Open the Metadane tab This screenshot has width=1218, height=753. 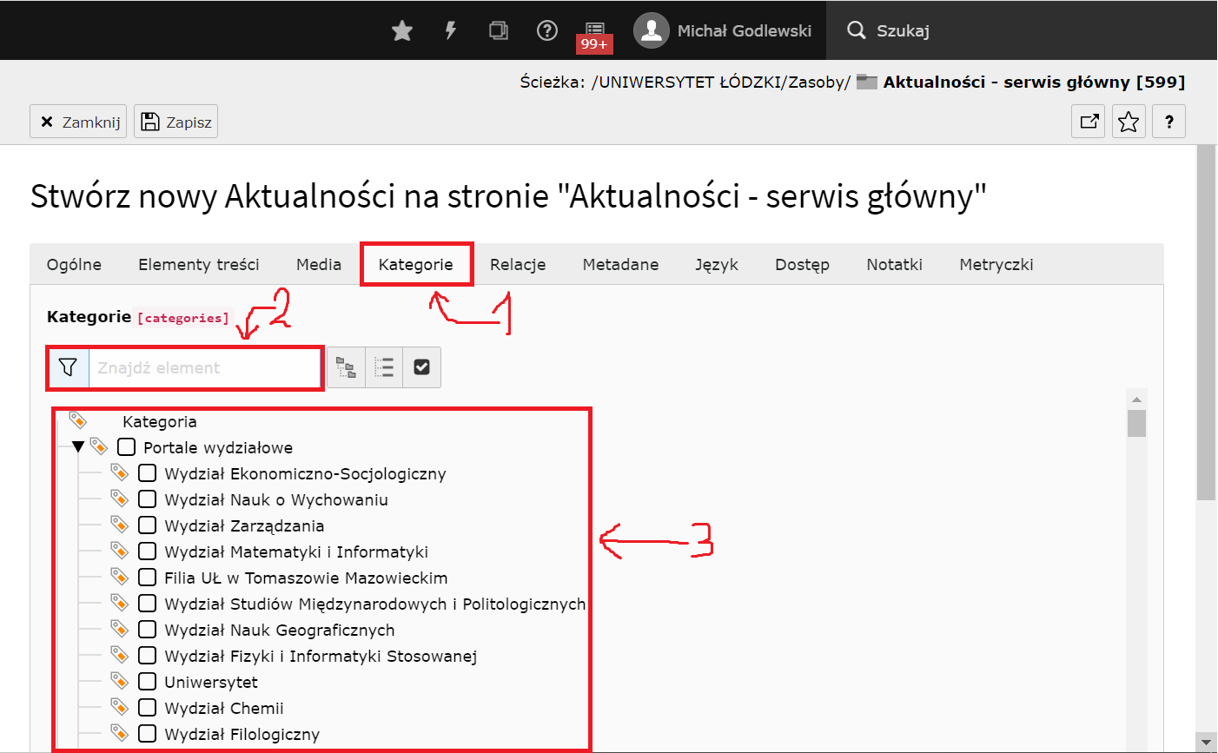pos(620,265)
